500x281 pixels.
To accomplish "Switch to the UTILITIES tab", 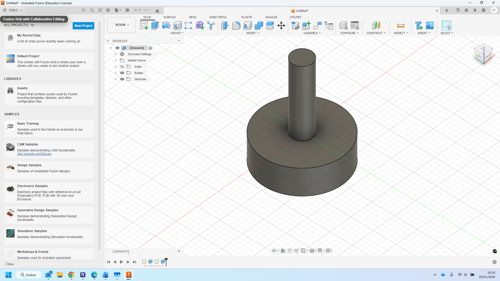I will pos(296,17).
